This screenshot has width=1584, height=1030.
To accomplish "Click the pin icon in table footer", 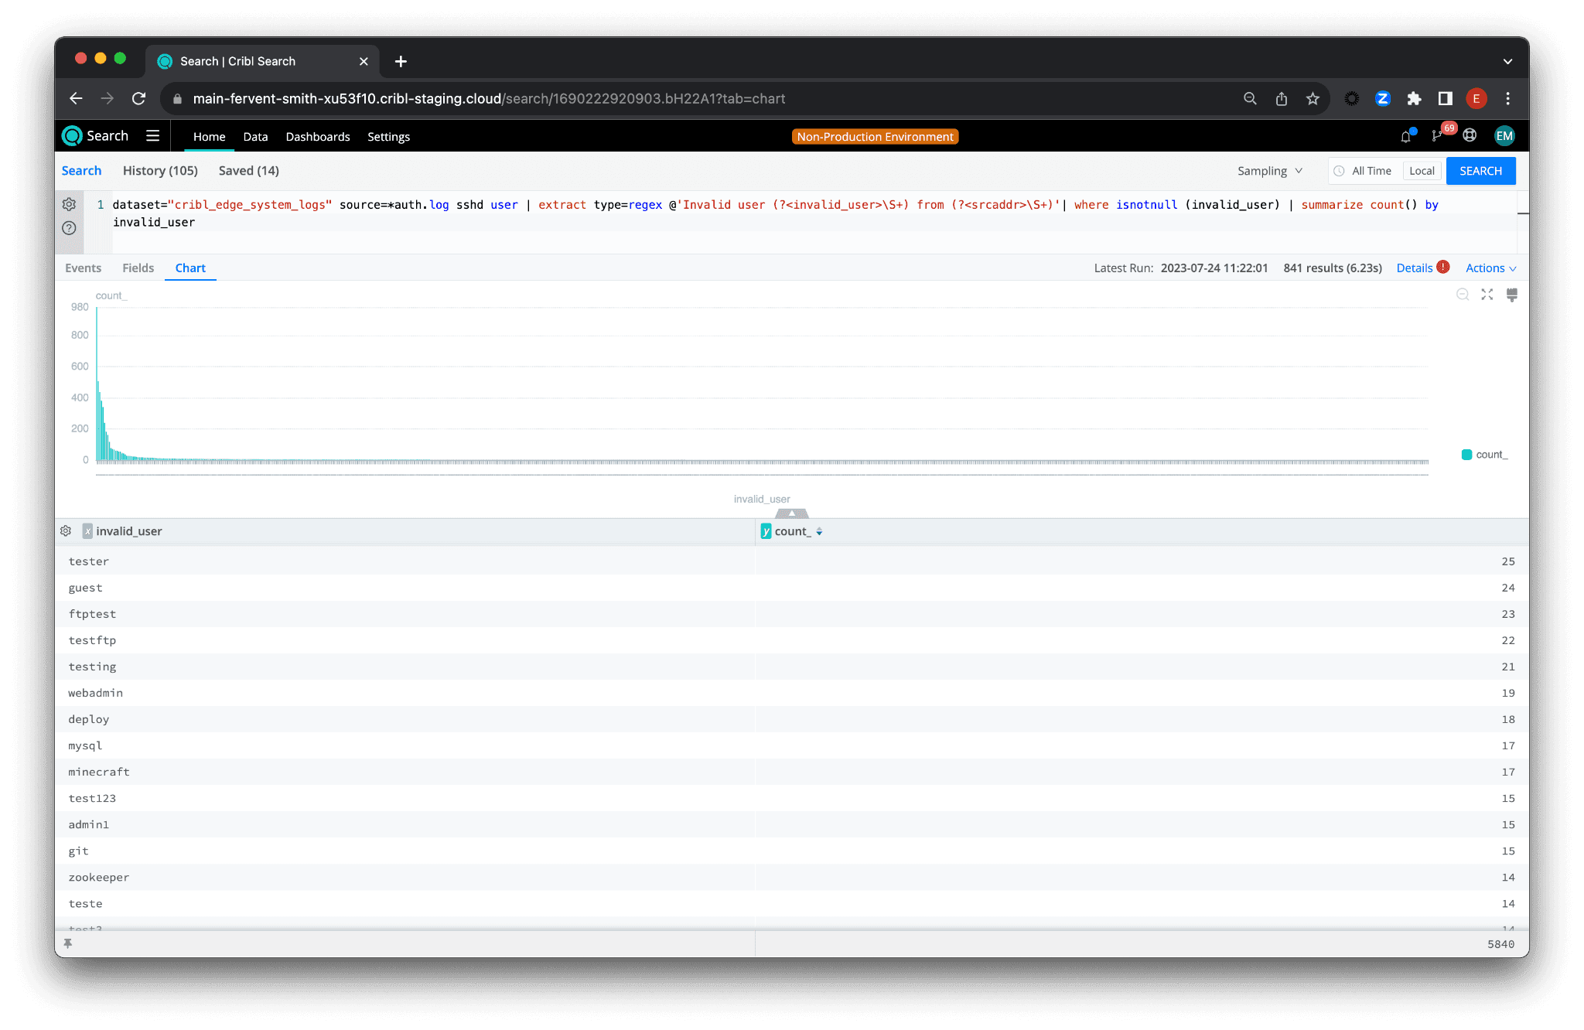I will [68, 943].
